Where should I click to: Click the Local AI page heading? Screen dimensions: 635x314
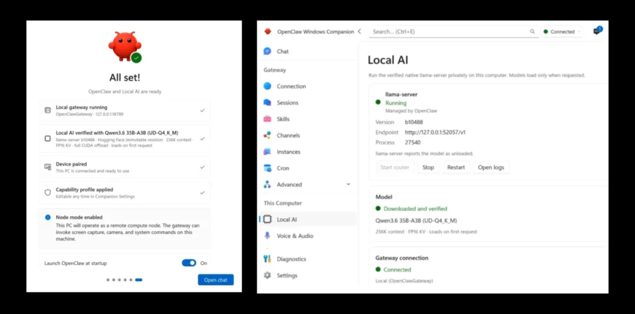[388, 60]
